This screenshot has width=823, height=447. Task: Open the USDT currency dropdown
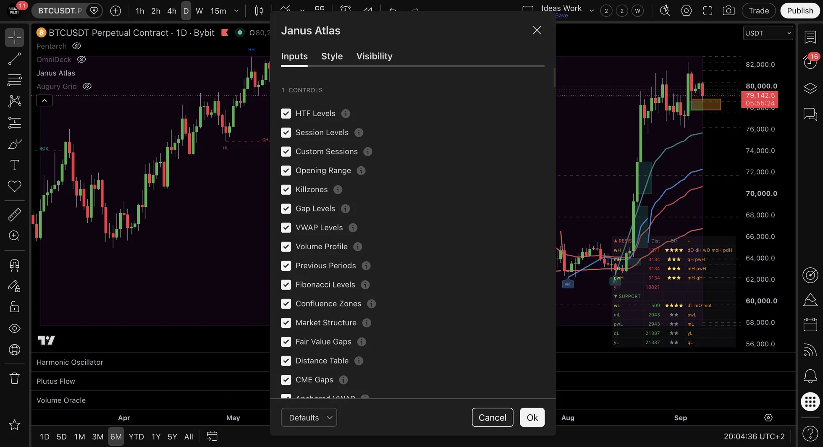pyautogui.click(x=768, y=33)
